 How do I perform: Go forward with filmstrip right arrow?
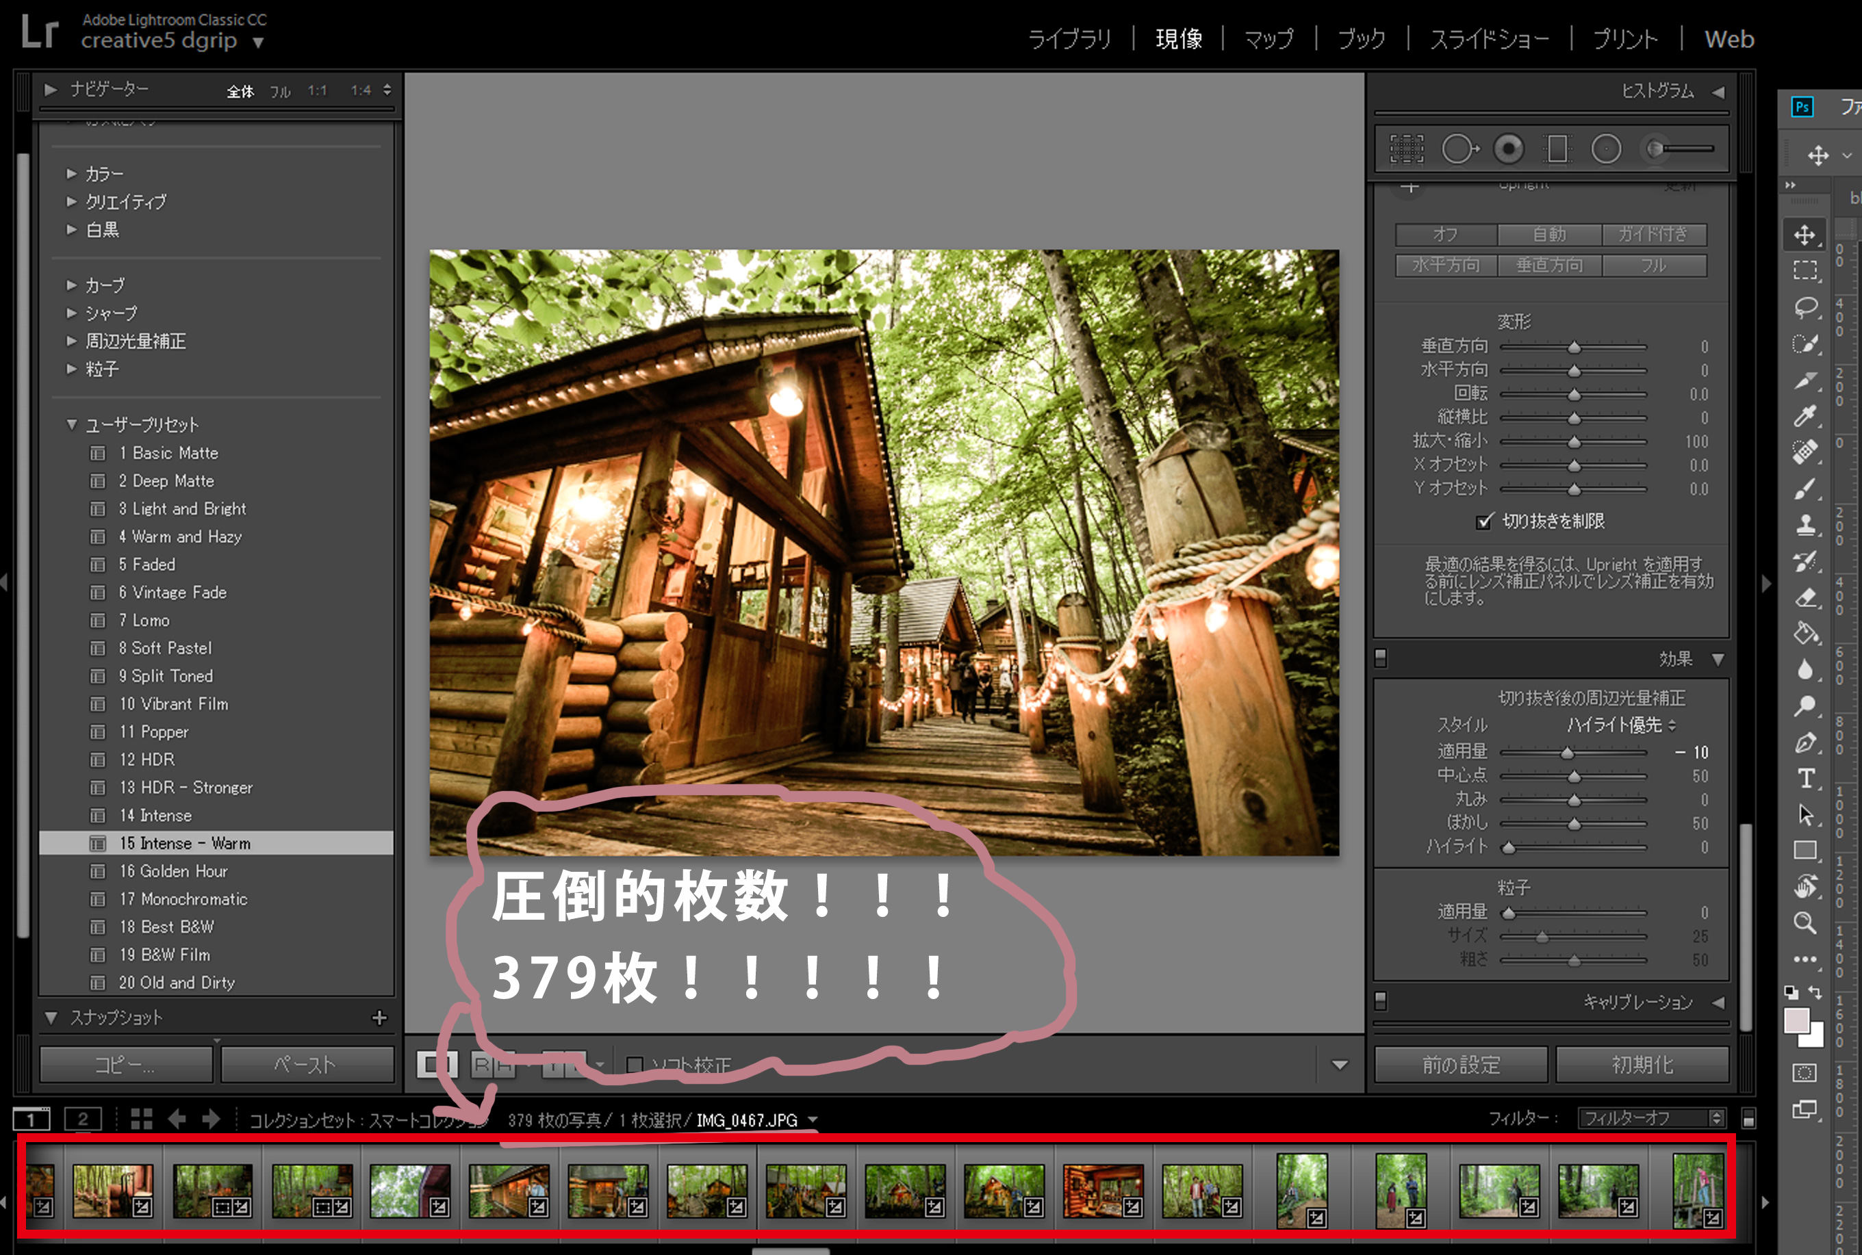[x=211, y=1119]
